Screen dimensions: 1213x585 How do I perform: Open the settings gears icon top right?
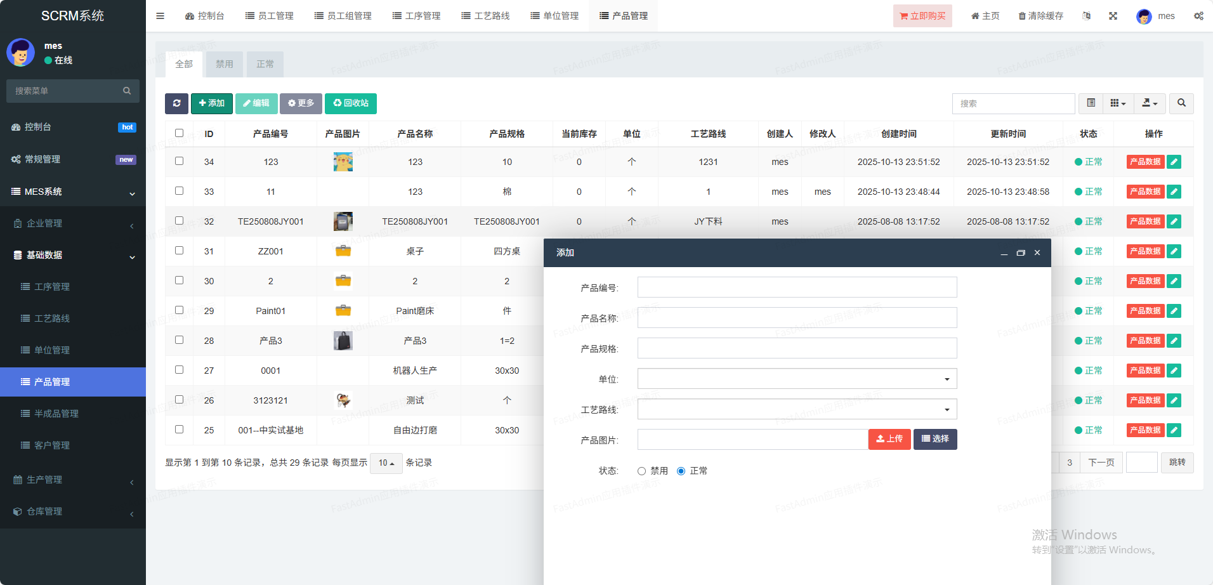[1198, 16]
